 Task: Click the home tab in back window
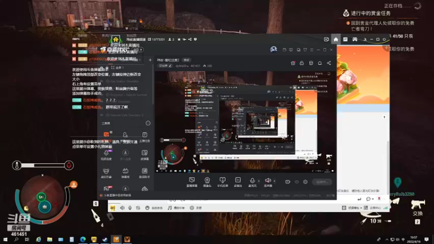point(336,39)
